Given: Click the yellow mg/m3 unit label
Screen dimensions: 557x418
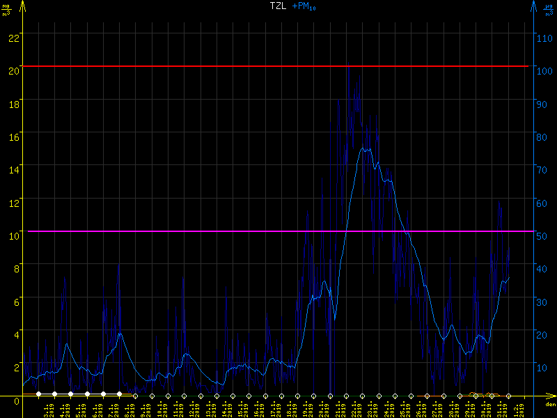Looking at the screenshot, I should coord(6,9).
